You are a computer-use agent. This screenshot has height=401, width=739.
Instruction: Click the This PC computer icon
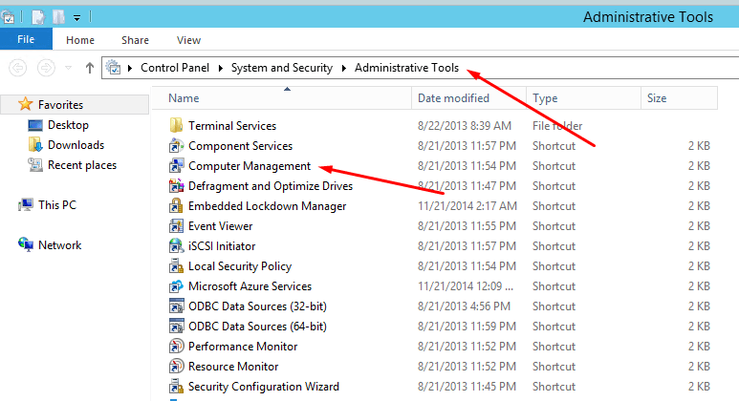point(26,204)
